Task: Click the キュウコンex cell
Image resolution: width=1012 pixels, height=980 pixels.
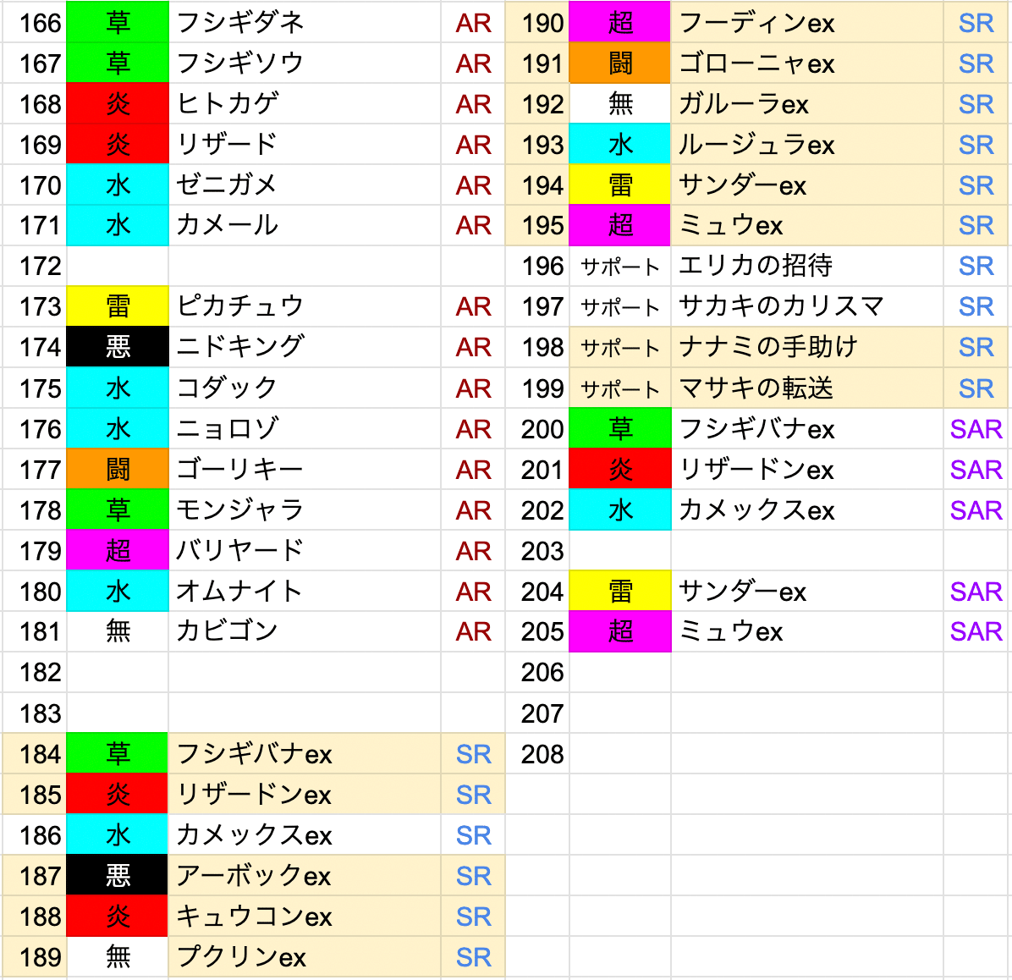Action: pos(305,916)
